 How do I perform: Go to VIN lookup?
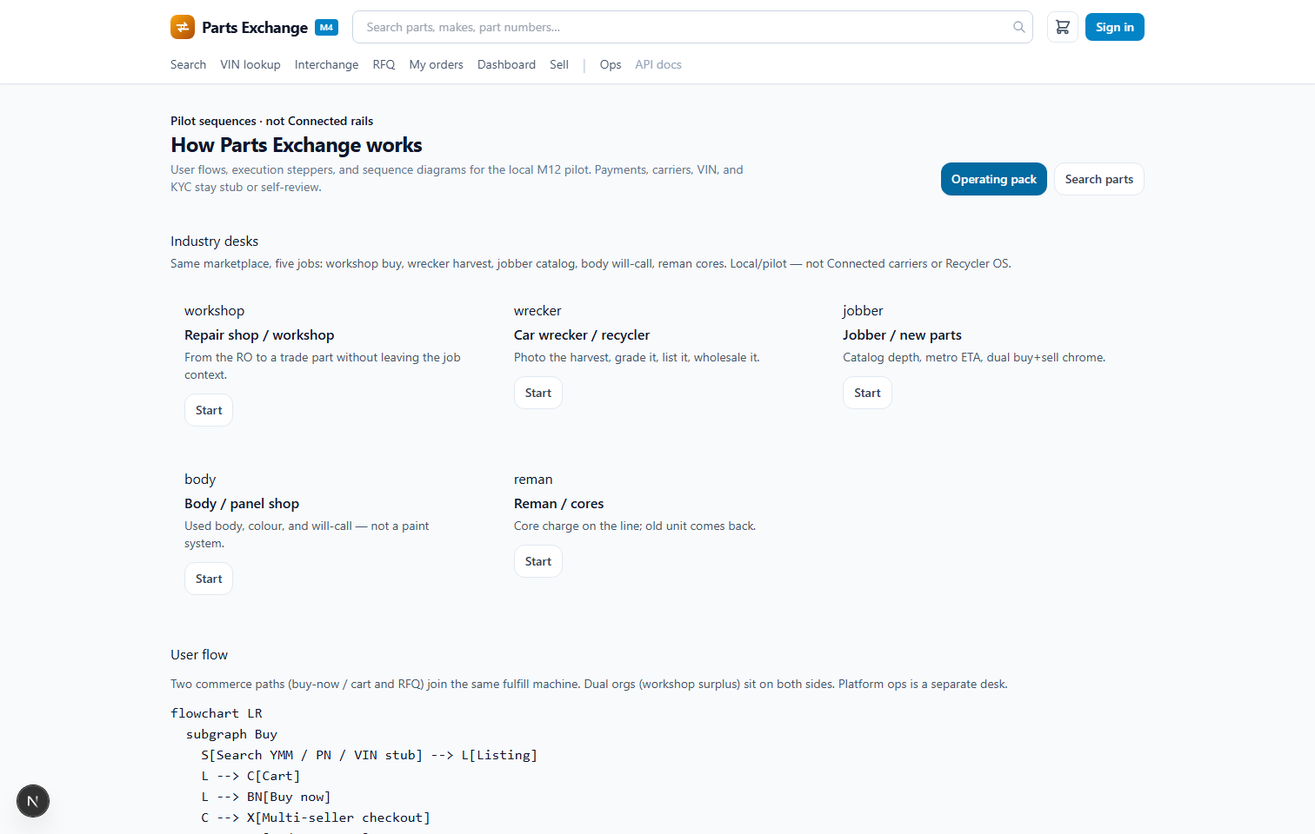[x=250, y=64]
